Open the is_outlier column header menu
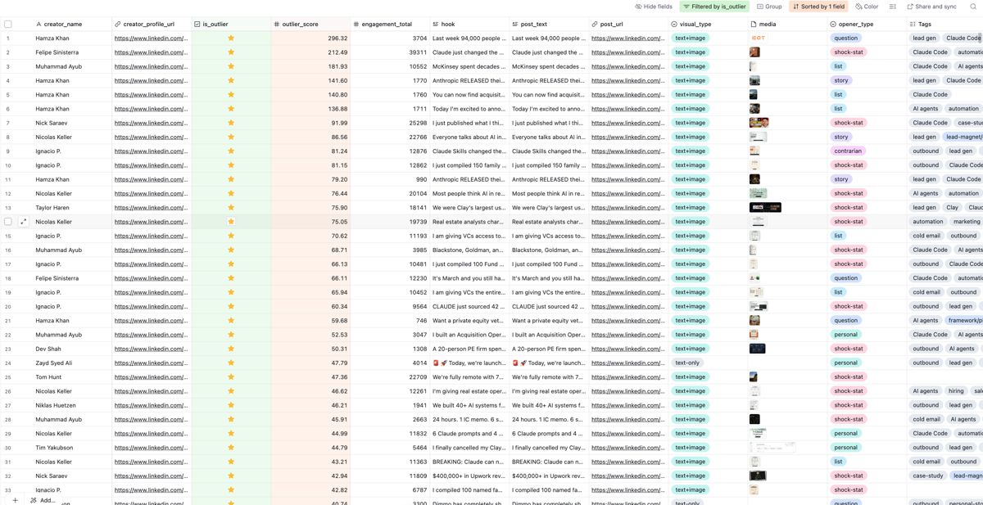This screenshot has height=505, width=983. [231, 25]
